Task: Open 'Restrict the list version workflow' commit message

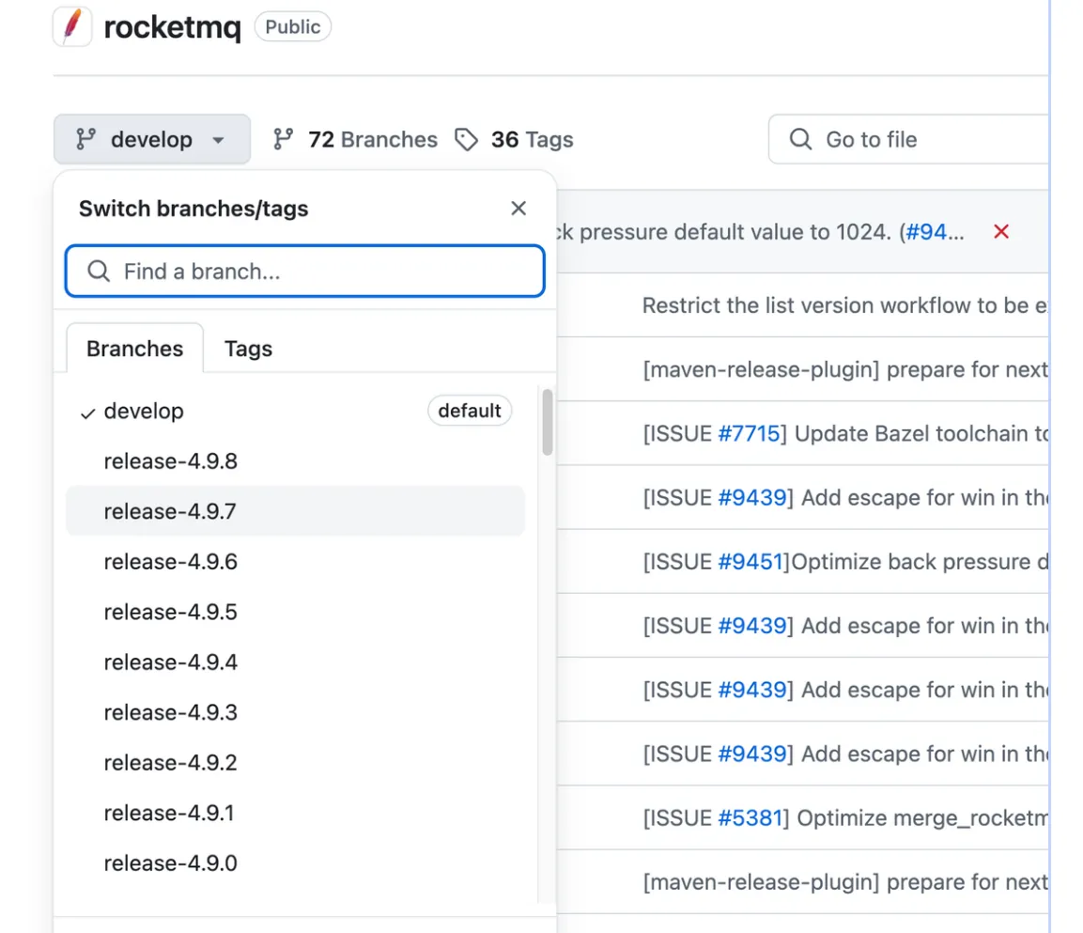Action: (844, 304)
